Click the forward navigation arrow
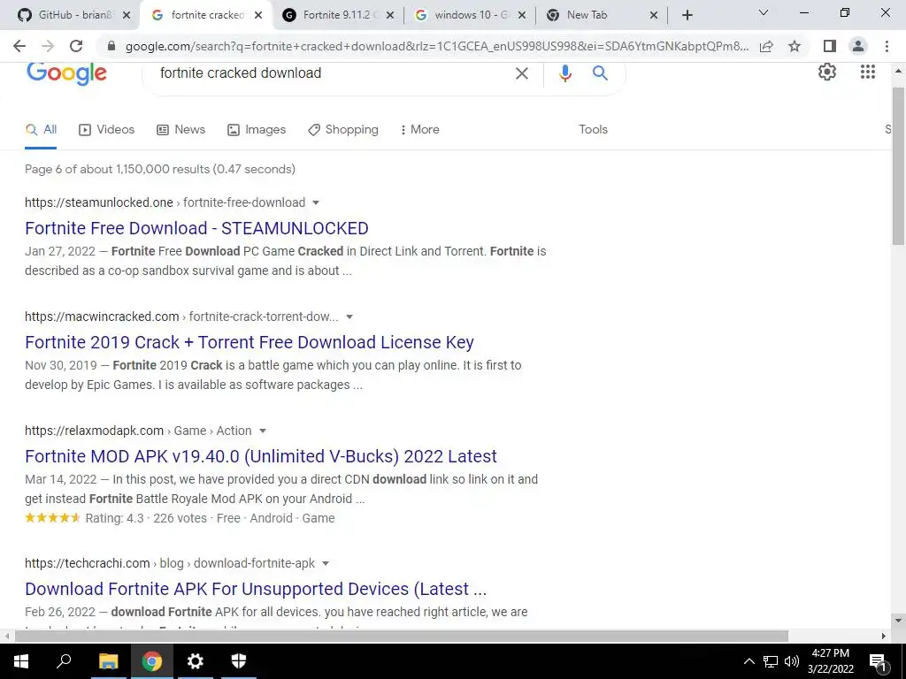 pos(48,46)
